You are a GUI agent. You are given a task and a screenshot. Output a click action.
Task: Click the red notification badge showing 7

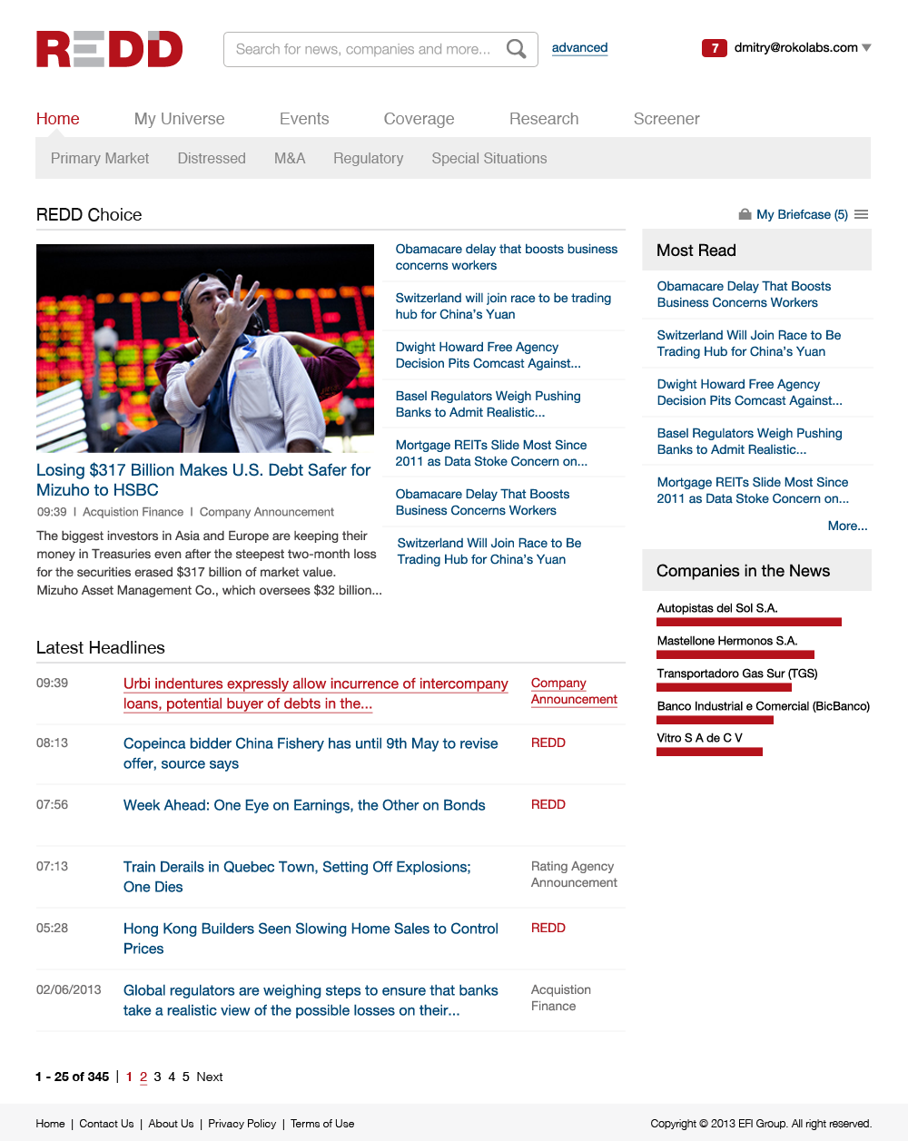tap(715, 48)
